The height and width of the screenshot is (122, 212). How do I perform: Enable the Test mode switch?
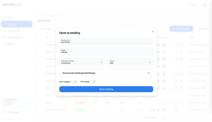93,82
